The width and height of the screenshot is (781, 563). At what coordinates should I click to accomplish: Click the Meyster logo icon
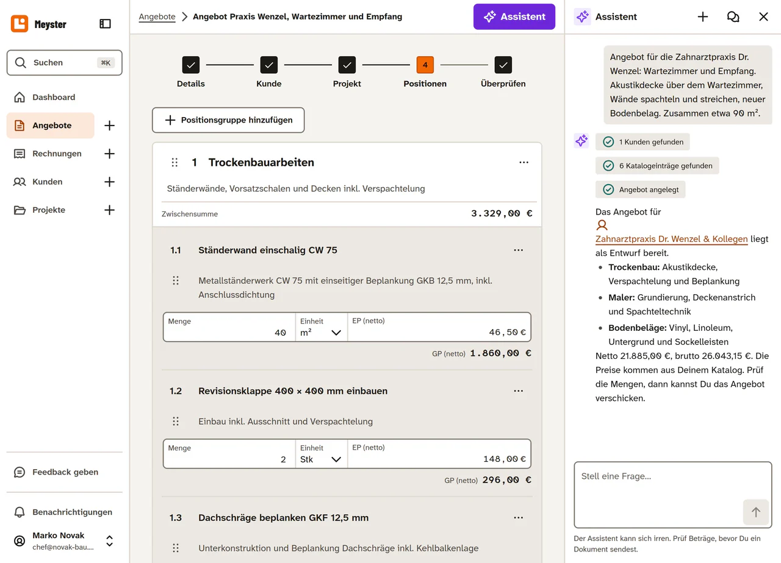(x=20, y=24)
